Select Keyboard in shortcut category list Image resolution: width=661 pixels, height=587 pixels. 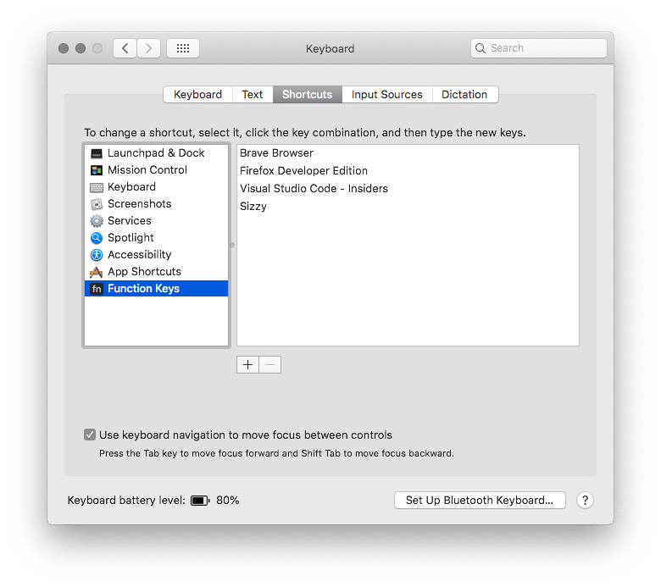(157, 187)
